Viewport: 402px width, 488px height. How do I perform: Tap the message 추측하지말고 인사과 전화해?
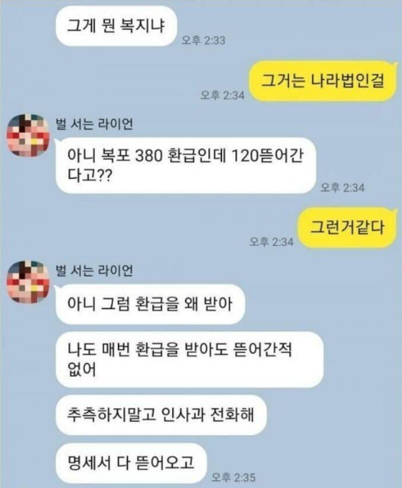point(161,415)
